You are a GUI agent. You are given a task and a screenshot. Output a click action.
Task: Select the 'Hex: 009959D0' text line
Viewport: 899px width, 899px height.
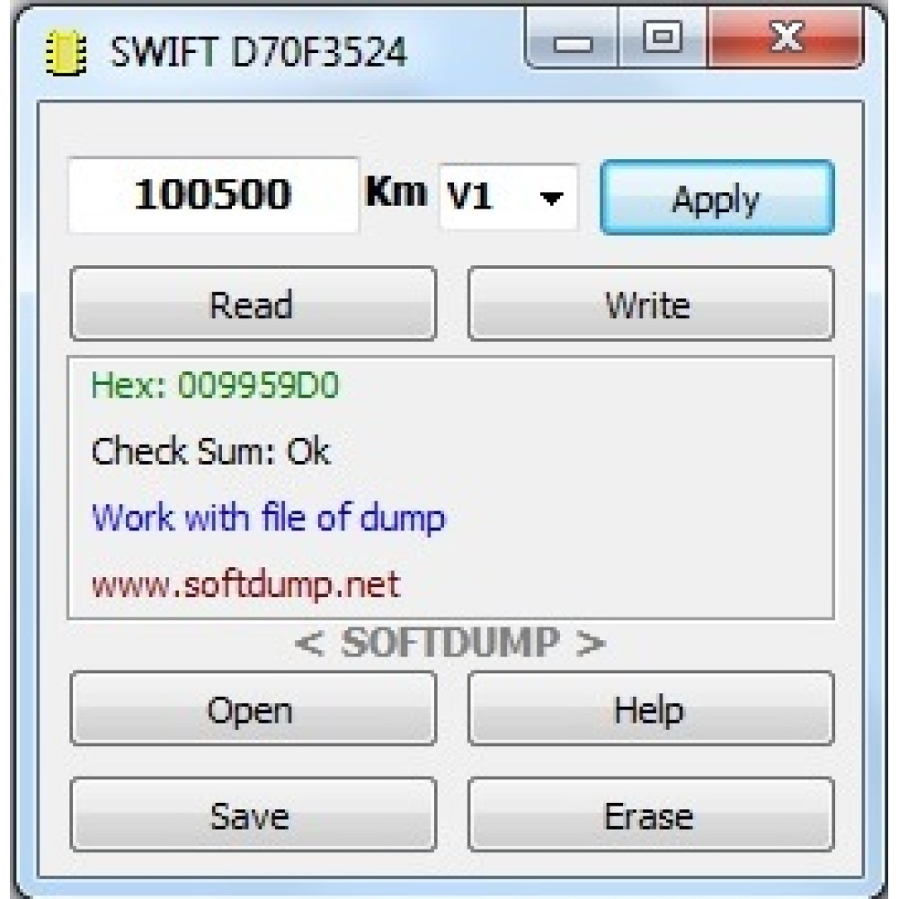(x=215, y=385)
